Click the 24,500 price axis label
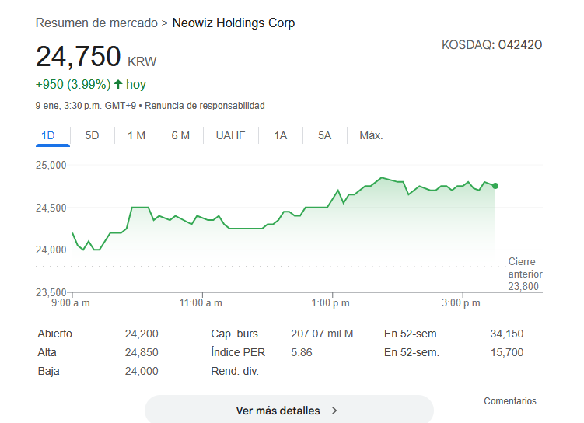 pyautogui.click(x=51, y=208)
